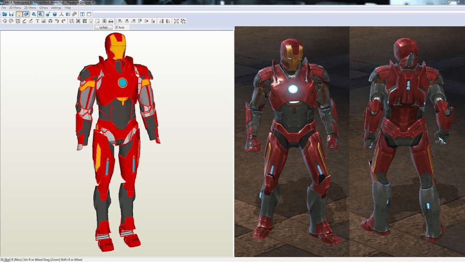
Task: Toggle the light source on the model
Action: click(x=19, y=14)
